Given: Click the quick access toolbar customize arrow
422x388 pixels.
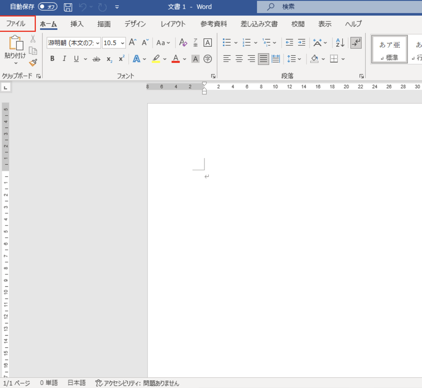Looking at the screenshot, I should (117, 7).
